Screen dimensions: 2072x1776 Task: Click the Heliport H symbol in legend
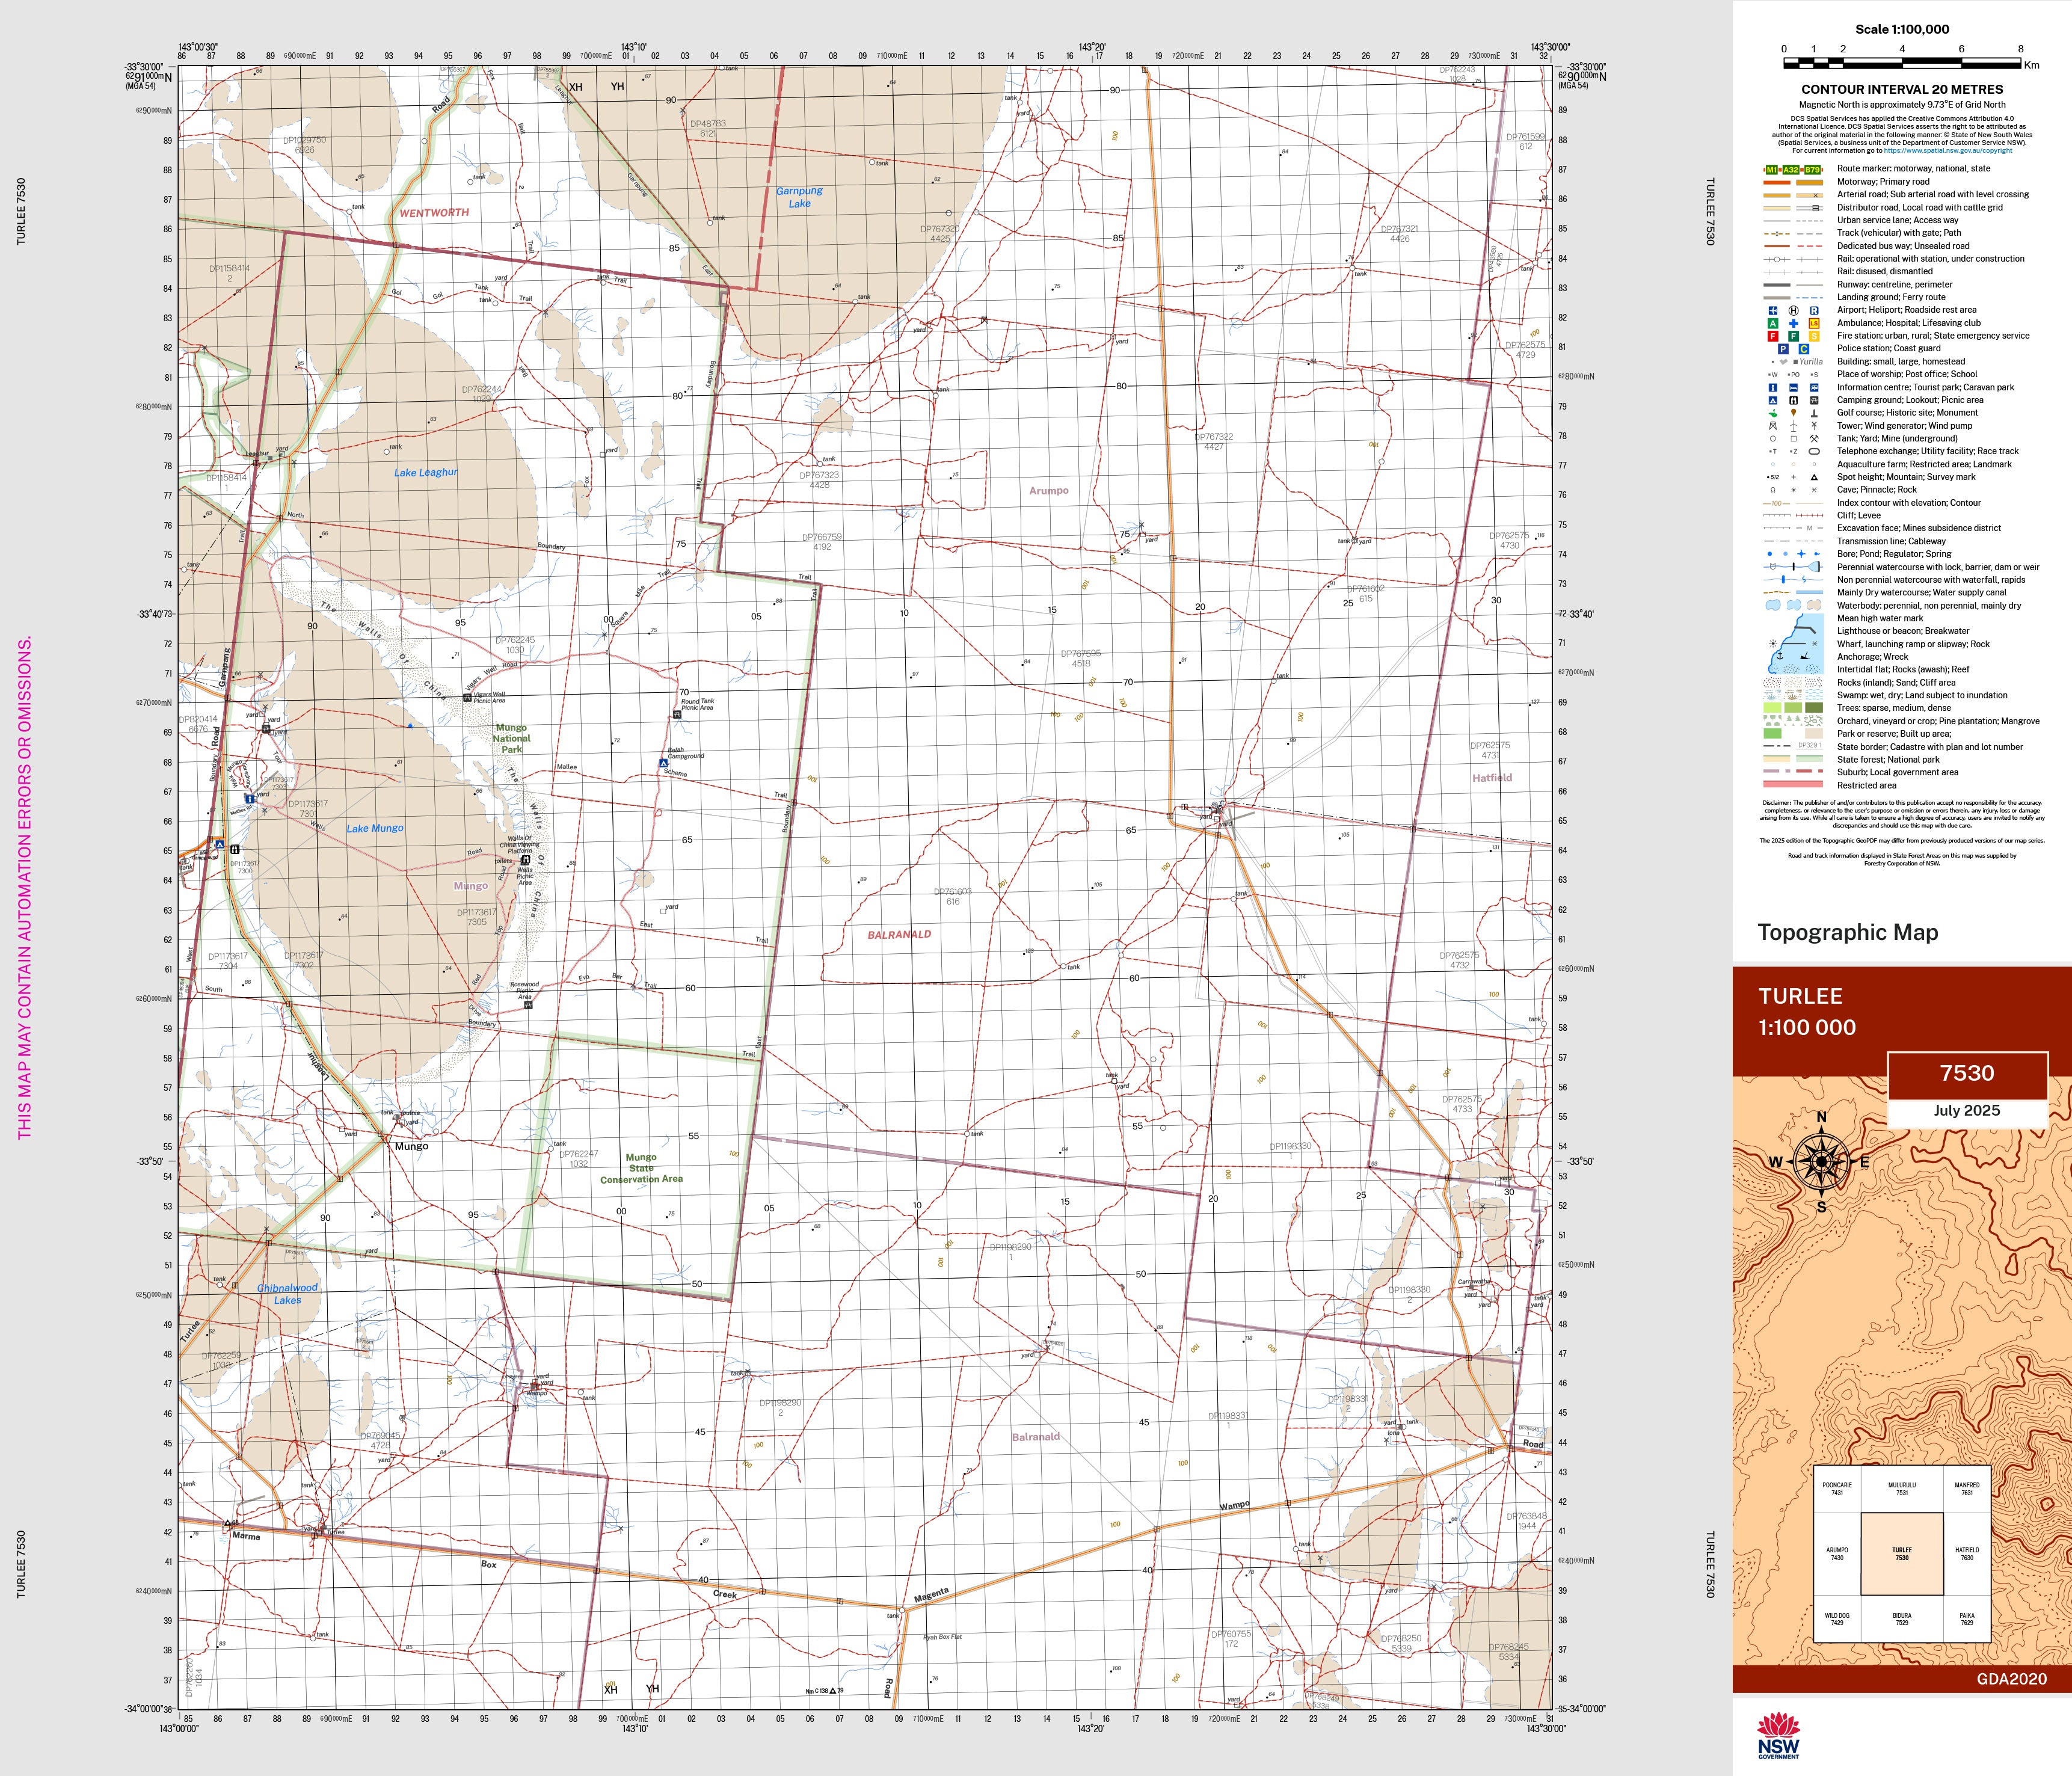tap(1793, 310)
